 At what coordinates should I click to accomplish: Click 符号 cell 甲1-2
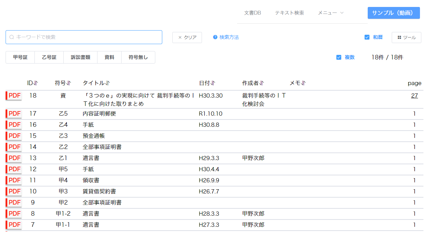(x=63, y=214)
